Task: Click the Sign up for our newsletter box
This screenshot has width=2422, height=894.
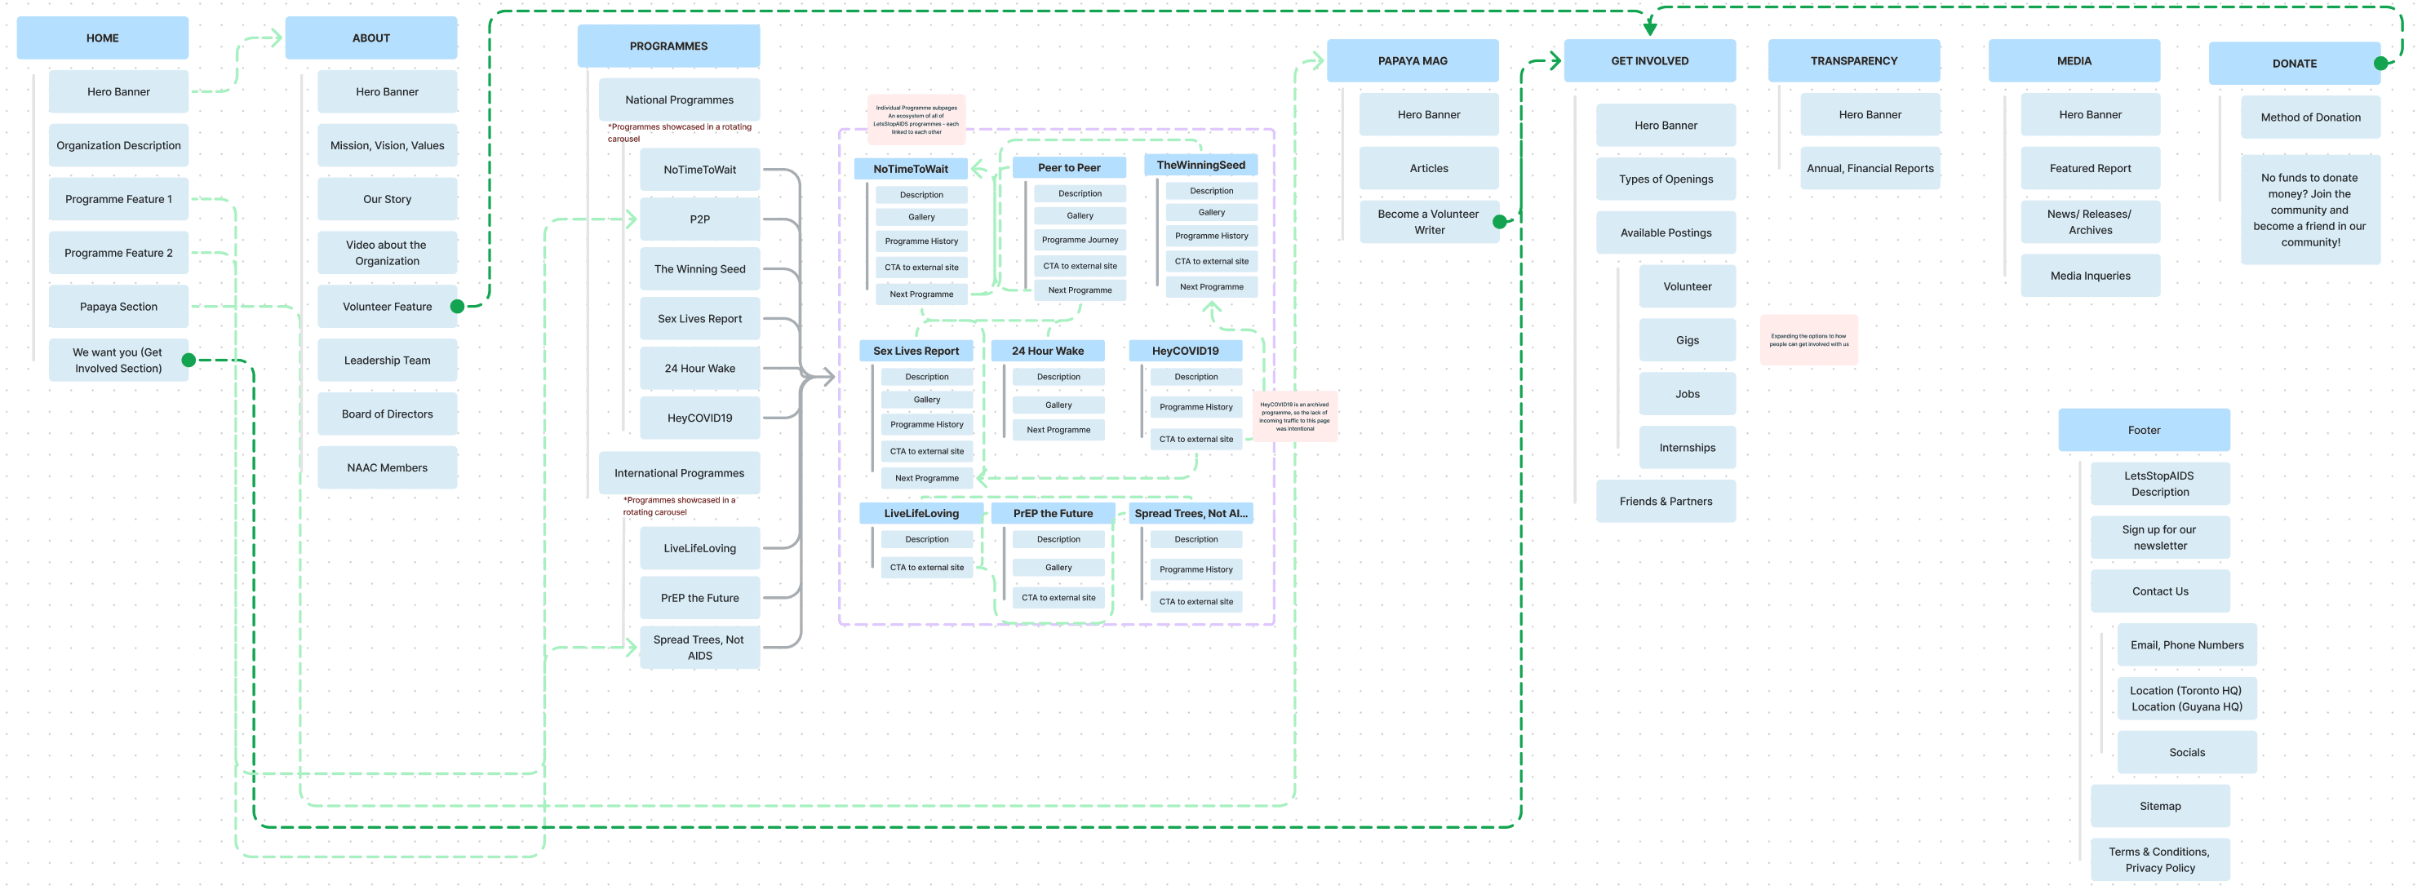Action: click(2160, 538)
